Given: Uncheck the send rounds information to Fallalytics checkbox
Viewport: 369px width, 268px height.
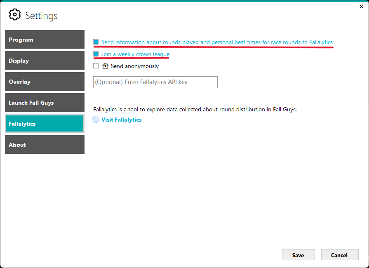Looking at the screenshot, I should pyautogui.click(x=96, y=42).
